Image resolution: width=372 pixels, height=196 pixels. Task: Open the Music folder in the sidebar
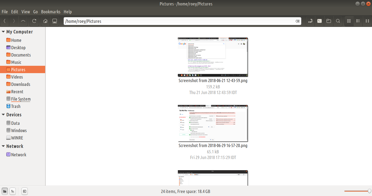pyautogui.click(x=23, y=62)
